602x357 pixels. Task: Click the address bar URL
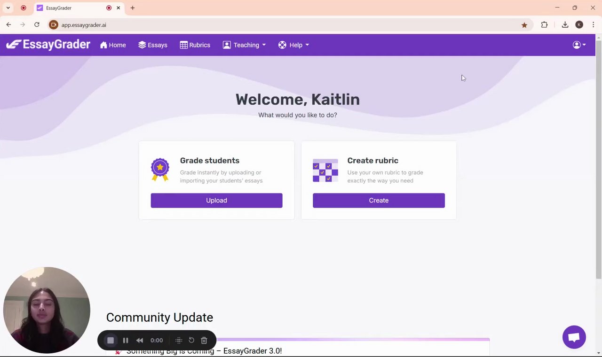(84, 25)
